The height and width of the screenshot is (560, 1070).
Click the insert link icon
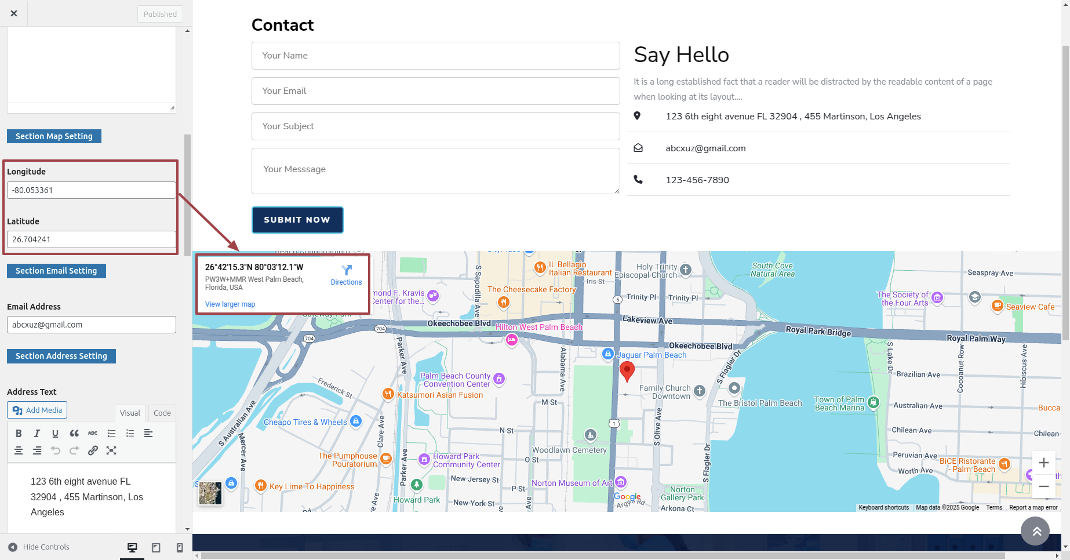[93, 450]
